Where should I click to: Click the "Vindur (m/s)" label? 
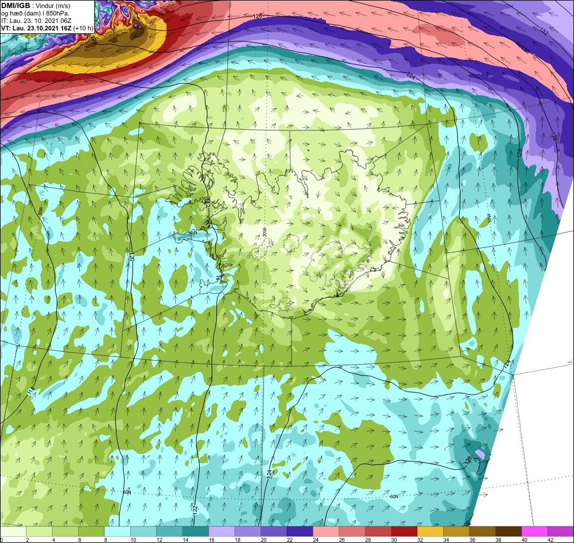pos(54,6)
